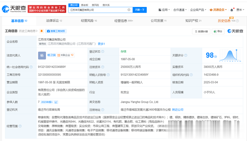Switch to the 法律诉讼 tab

pyautogui.click(x=54, y=21)
